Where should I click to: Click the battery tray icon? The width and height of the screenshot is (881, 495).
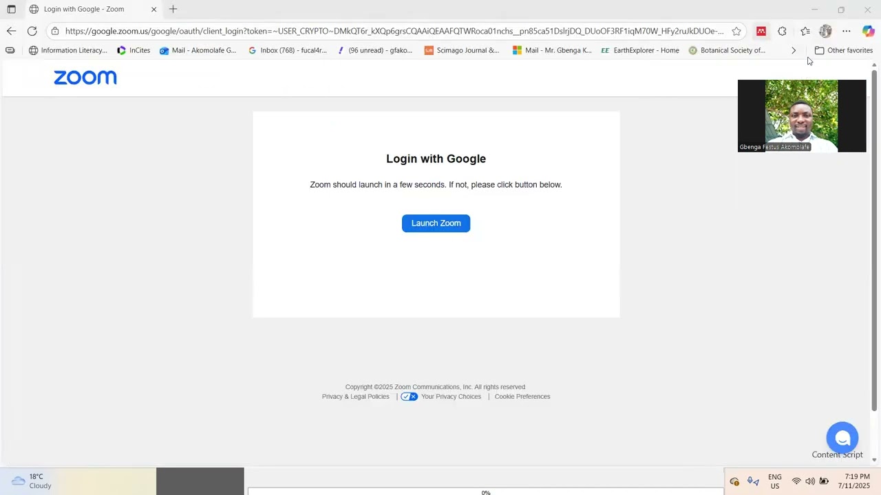coord(824,481)
